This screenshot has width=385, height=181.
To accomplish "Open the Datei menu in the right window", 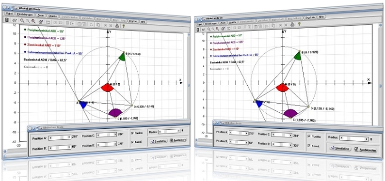I will tap(199, 24).
